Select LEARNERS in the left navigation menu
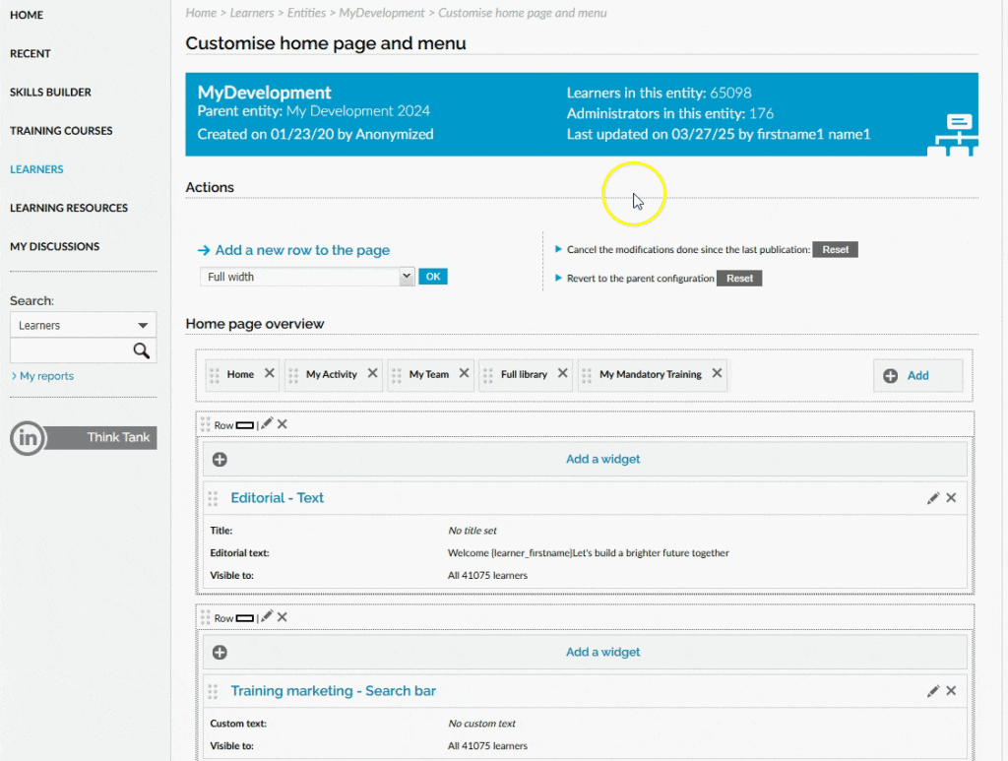 click(x=36, y=168)
